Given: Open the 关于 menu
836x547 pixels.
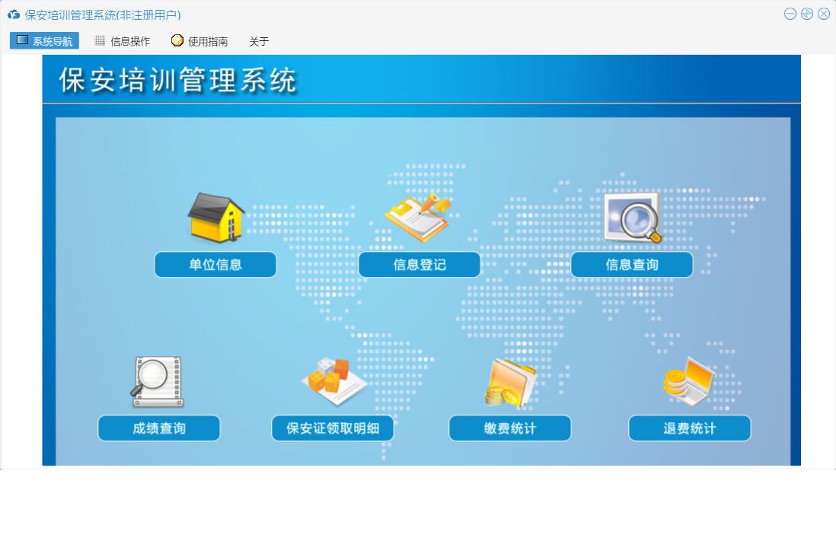Looking at the screenshot, I should 259,41.
